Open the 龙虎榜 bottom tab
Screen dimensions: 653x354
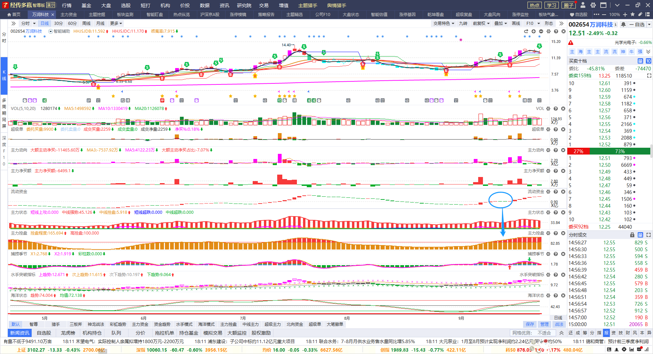pos(68,333)
